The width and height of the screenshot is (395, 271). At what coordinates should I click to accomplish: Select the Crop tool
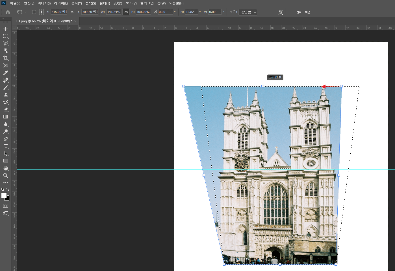click(5, 58)
